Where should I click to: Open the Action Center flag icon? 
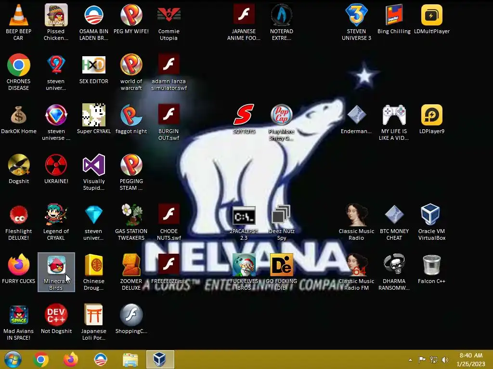422,360
